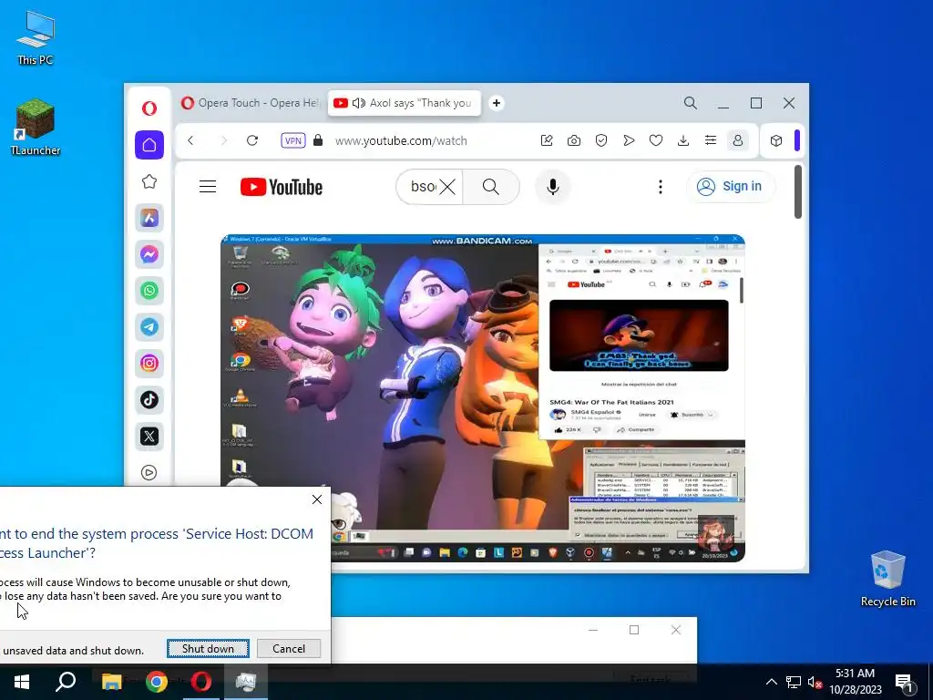The width and height of the screenshot is (933, 700).
Task: Switch to Opera Touch - Opera Help tab
Action: coord(250,103)
